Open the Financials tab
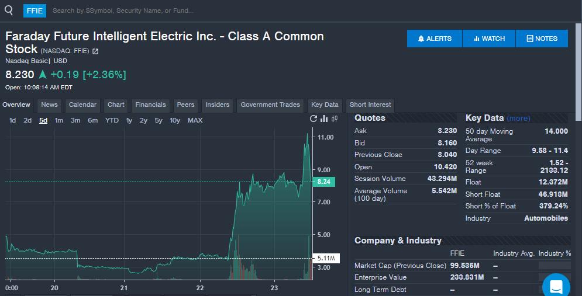The height and width of the screenshot is (296, 582). coord(150,105)
